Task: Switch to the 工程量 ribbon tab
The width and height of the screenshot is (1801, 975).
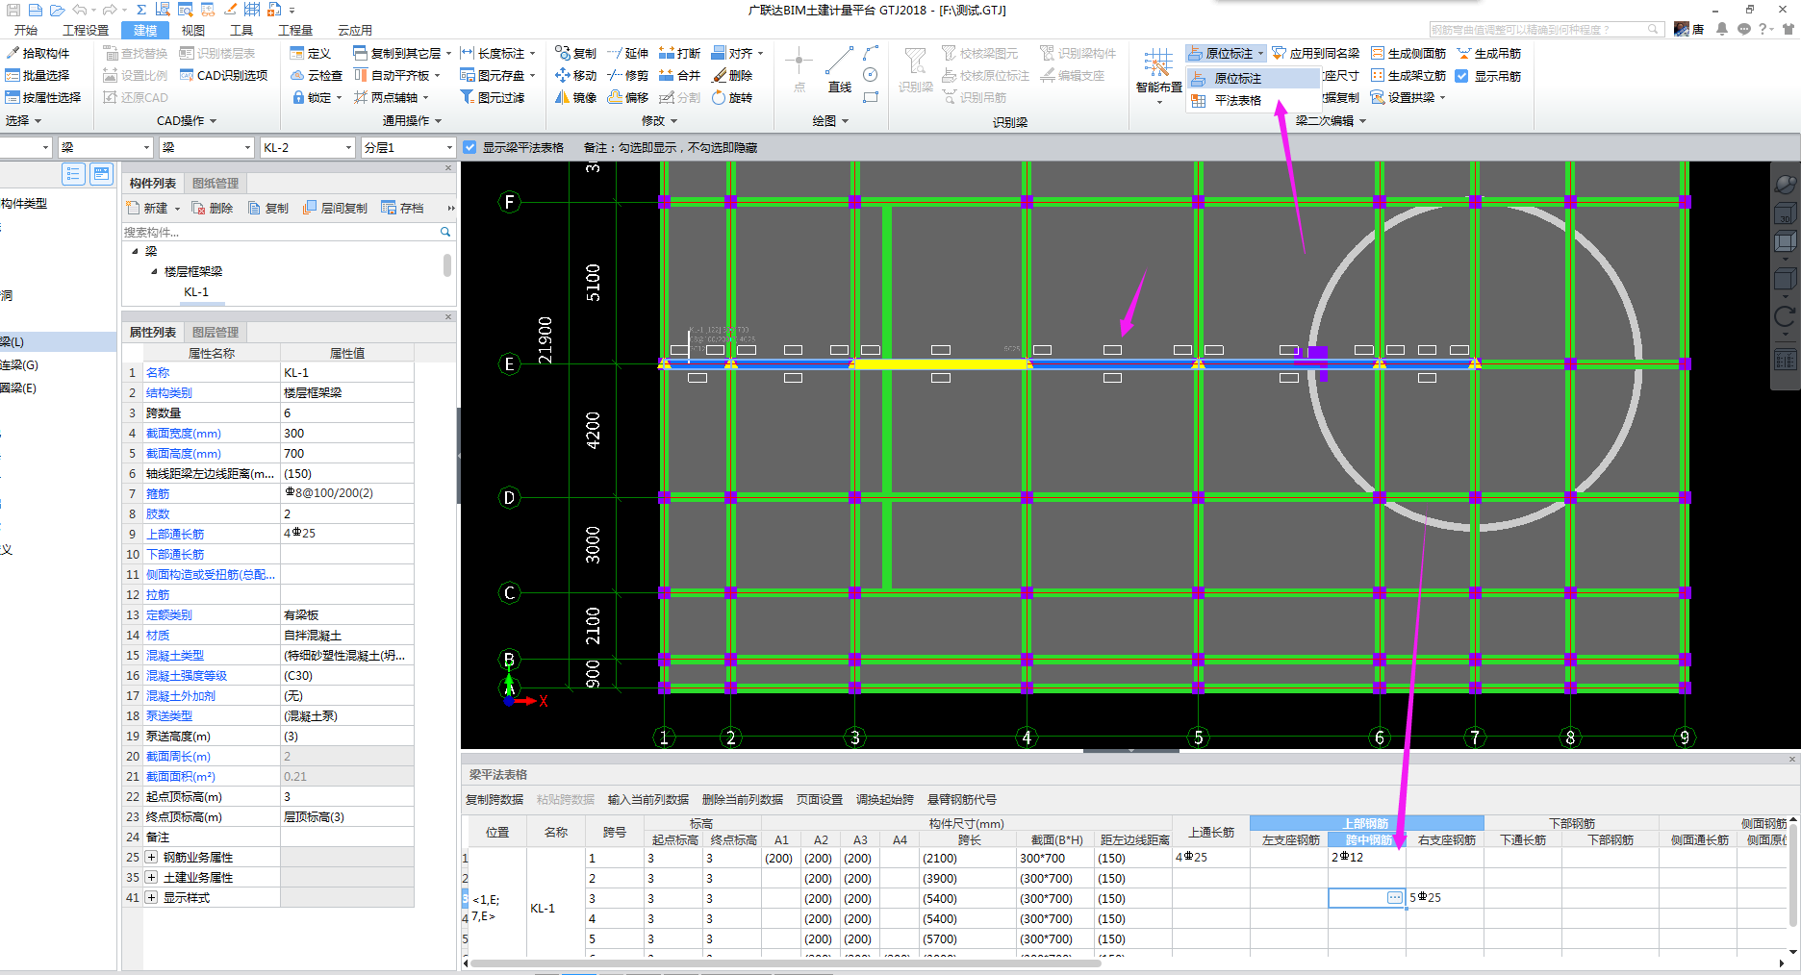Action: point(295,31)
